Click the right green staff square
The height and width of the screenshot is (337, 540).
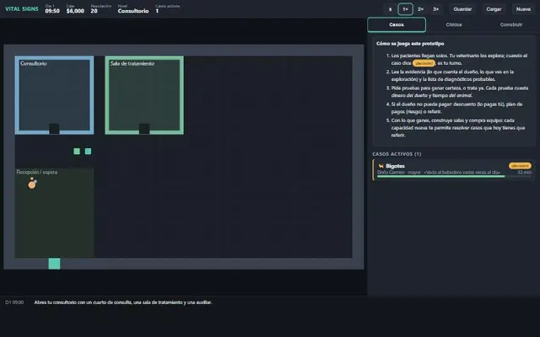coord(88,152)
